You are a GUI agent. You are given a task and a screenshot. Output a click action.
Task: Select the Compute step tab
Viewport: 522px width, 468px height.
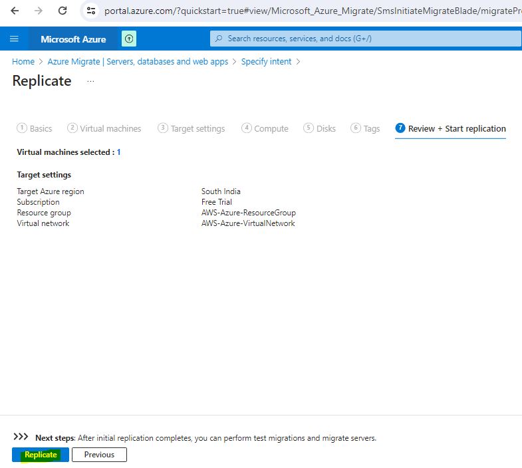tap(265, 128)
